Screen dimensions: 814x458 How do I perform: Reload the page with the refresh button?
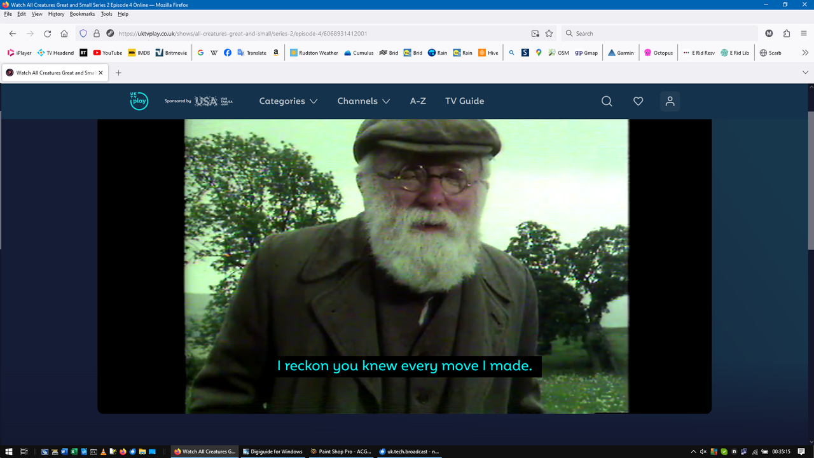47,34
